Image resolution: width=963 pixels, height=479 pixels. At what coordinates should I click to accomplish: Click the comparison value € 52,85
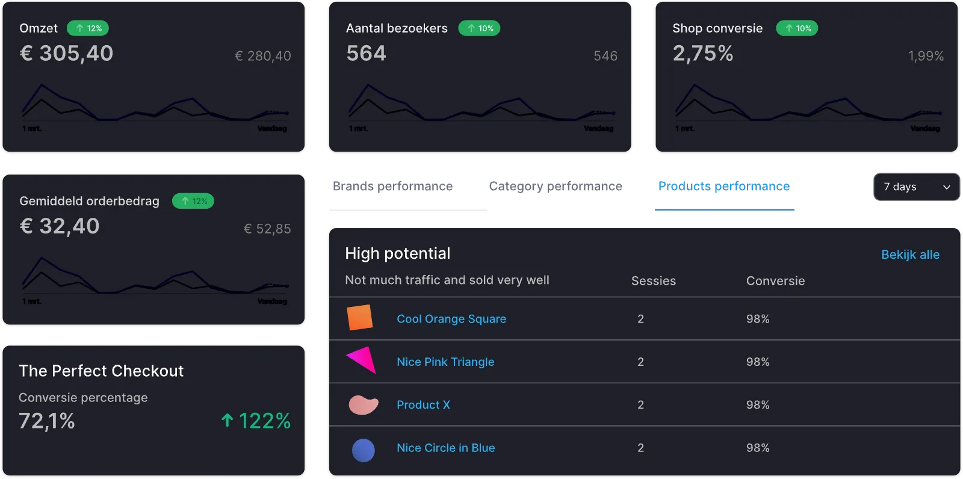point(267,229)
